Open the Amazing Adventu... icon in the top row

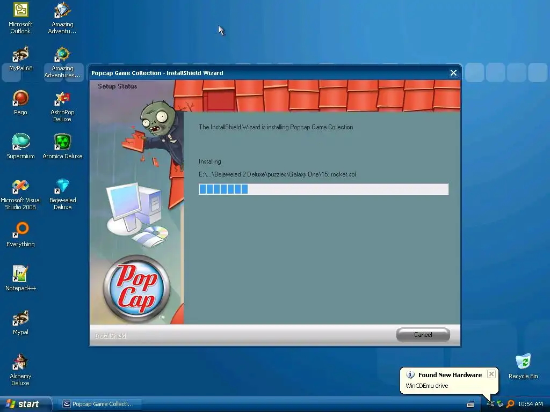pyautogui.click(x=62, y=18)
